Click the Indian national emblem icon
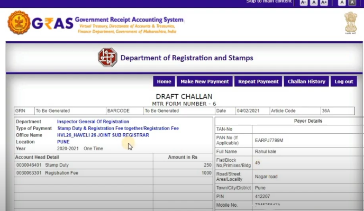Image resolution: width=364 pixels, height=211 pixels. 351,23
